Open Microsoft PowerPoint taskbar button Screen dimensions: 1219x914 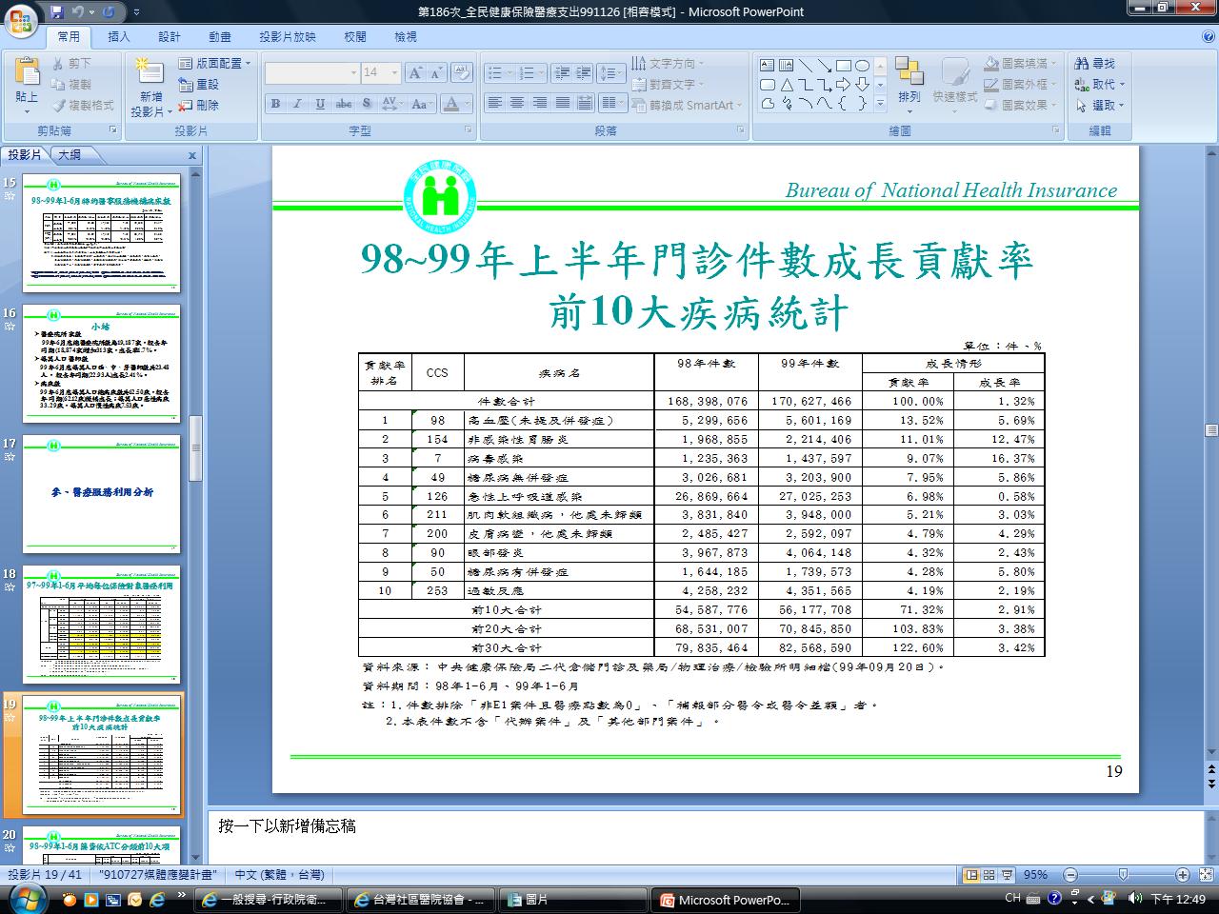pyautogui.click(x=724, y=900)
